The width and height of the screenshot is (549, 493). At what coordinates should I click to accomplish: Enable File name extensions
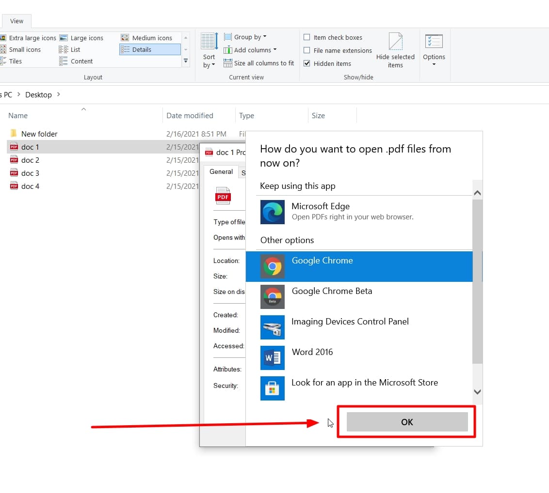(307, 50)
